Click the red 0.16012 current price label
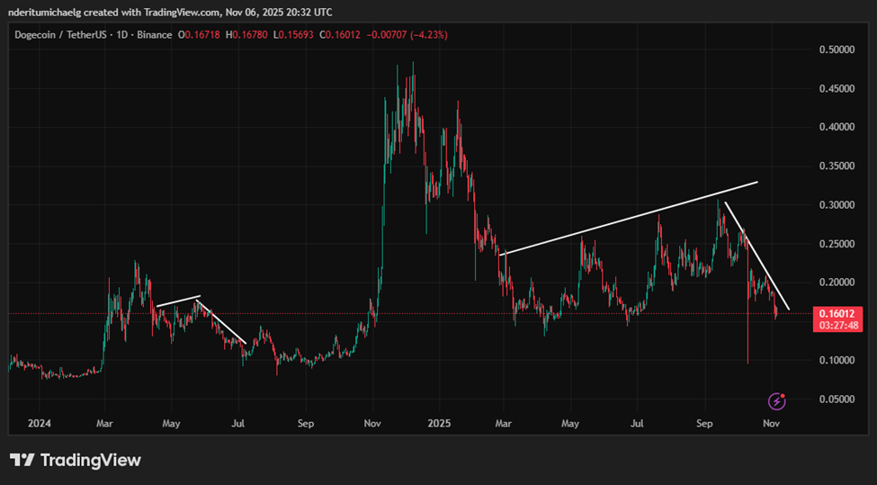Screen dimensions: 877x485 [x=837, y=313]
